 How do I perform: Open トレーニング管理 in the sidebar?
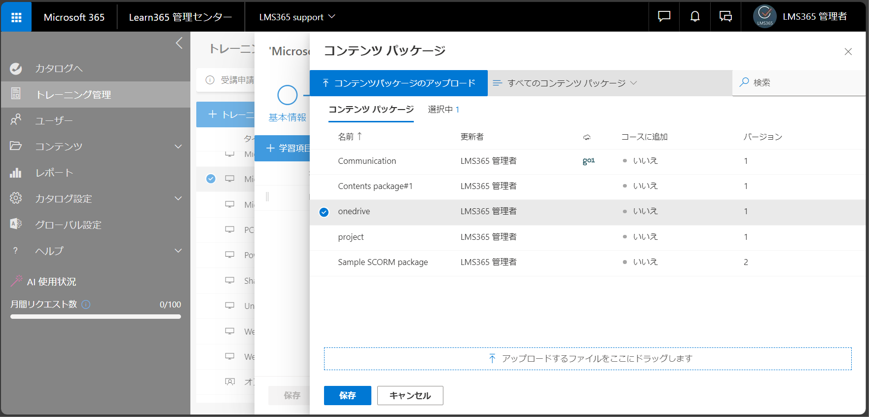coord(95,94)
